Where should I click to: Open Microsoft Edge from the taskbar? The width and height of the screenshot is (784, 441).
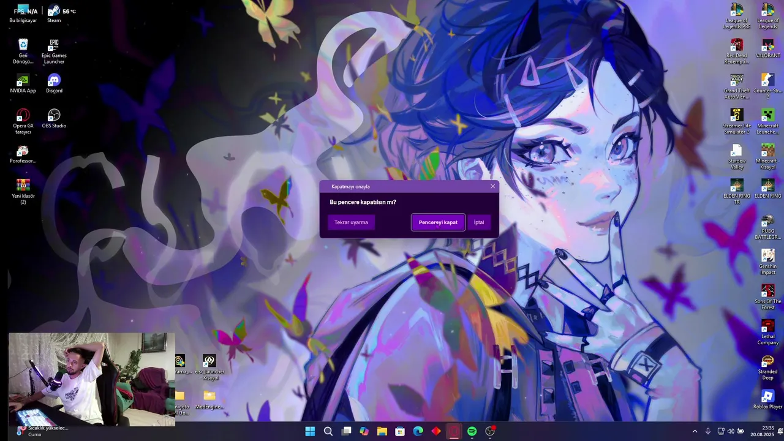[418, 431]
